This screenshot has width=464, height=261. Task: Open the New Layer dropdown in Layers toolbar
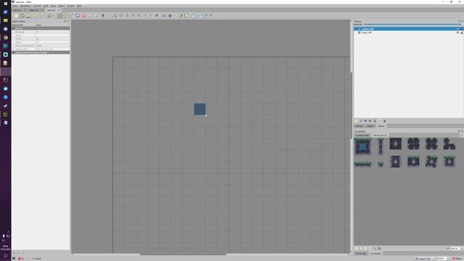[357, 121]
